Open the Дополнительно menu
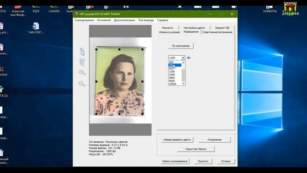The height and width of the screenshot is (173, 307). pyautogui.click(x=124, y=20)
